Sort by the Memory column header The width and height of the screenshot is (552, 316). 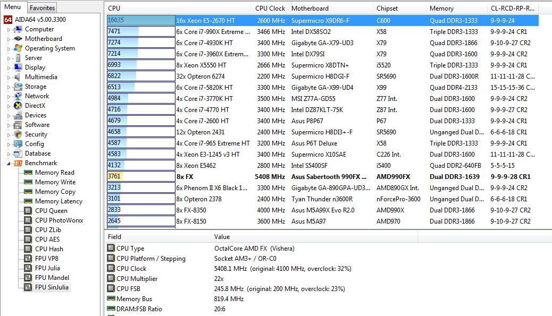point(457,8)
